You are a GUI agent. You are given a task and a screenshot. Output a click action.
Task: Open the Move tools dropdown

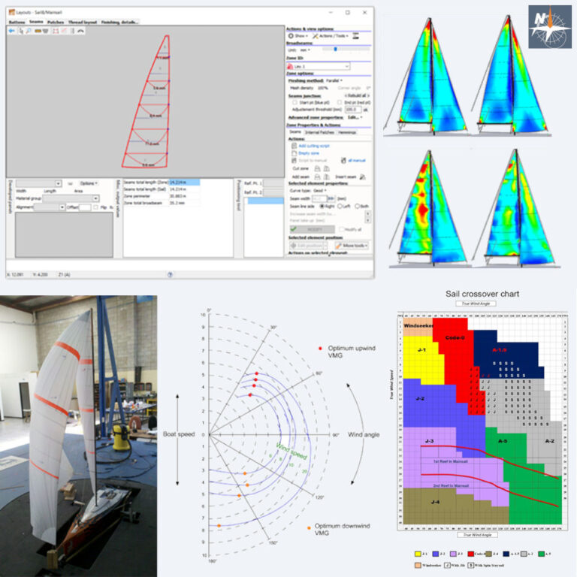tap(351, 245)
